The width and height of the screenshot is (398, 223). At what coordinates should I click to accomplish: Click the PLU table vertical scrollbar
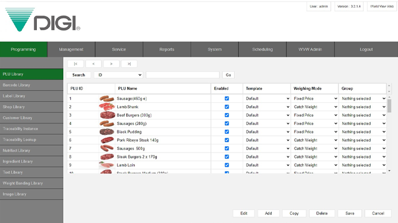click(390, 129)
